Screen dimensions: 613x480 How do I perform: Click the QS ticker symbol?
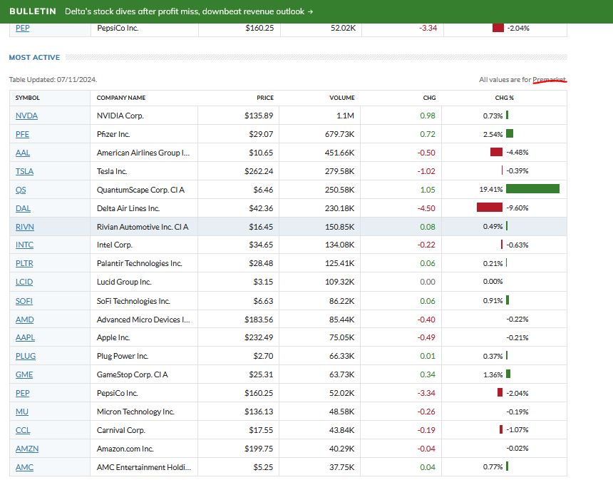point(21,190)
